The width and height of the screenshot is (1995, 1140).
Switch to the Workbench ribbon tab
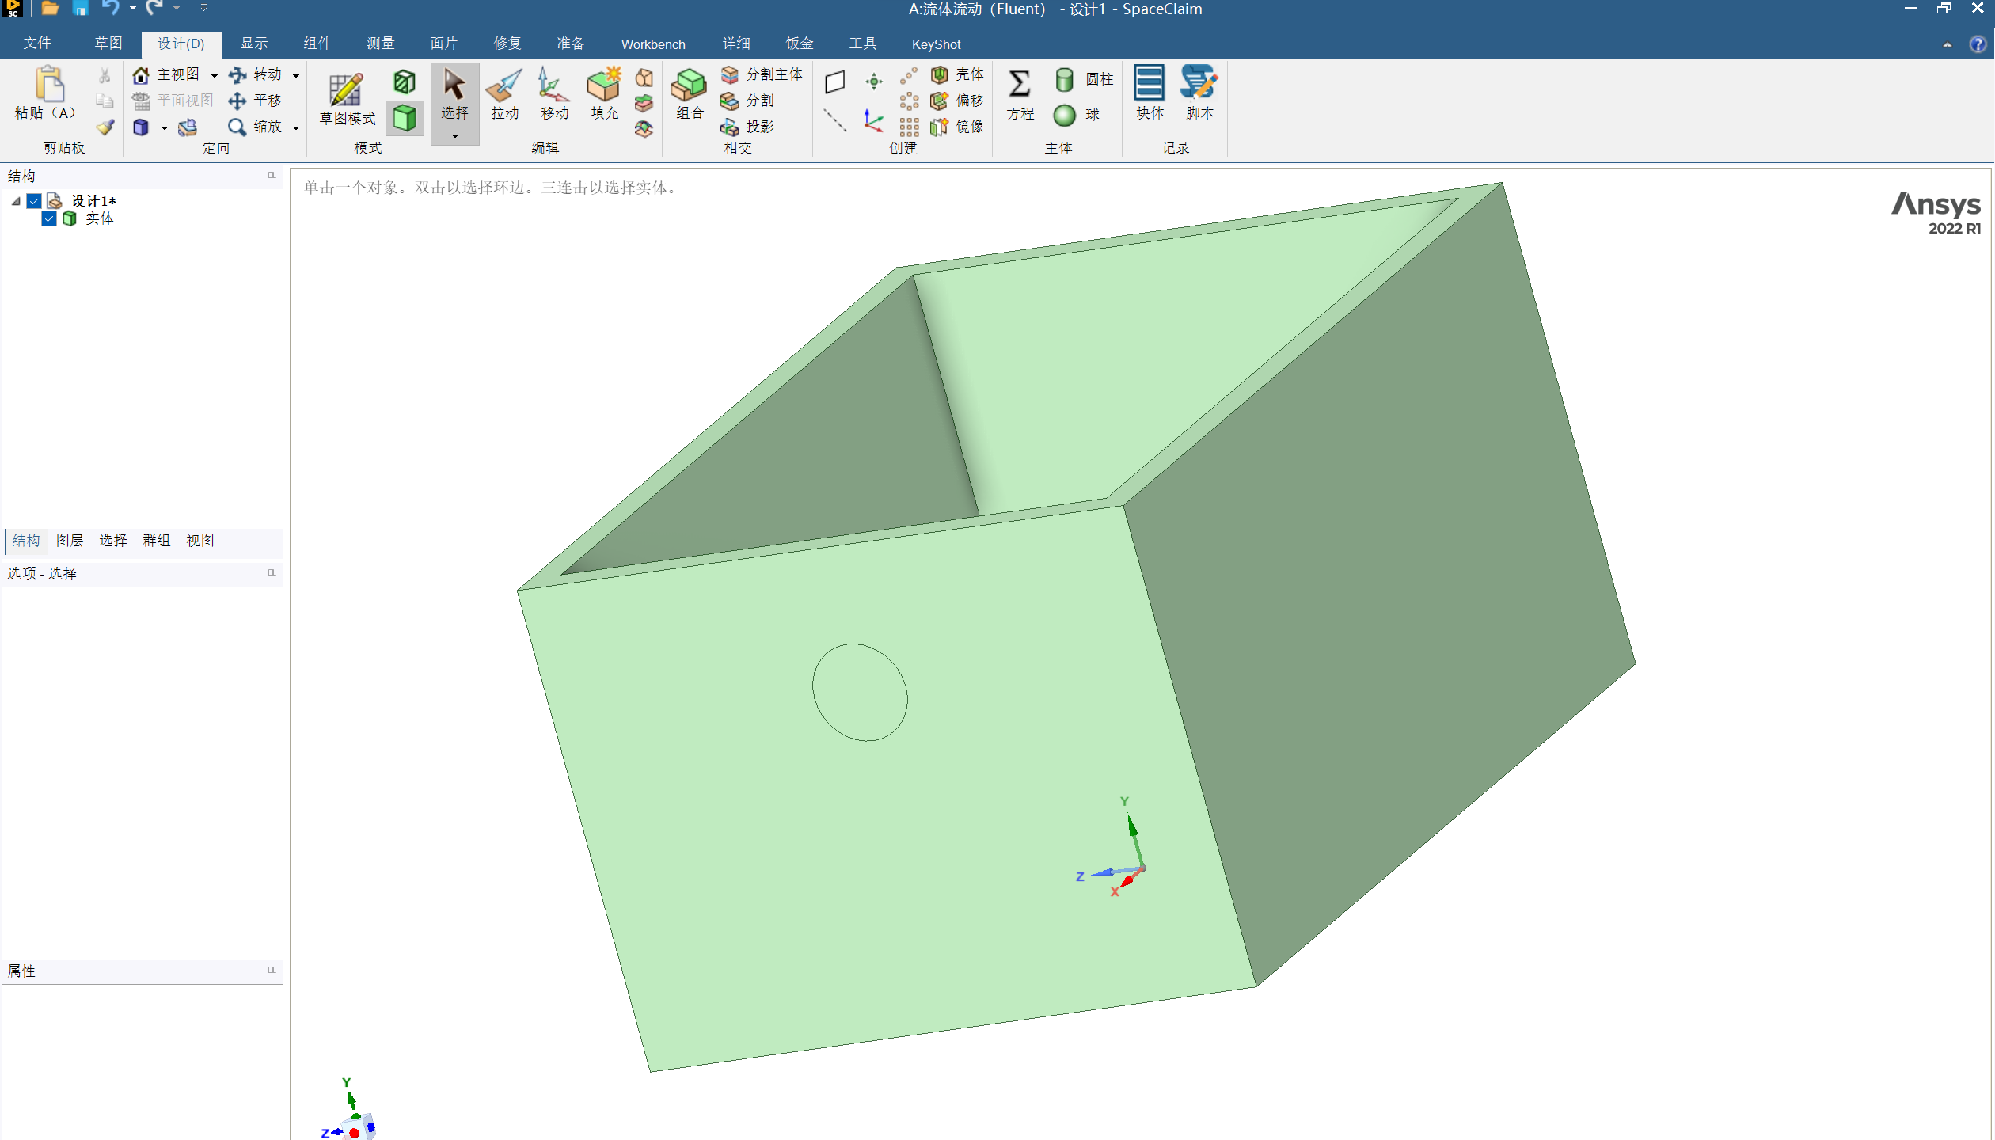pos(653,44)
